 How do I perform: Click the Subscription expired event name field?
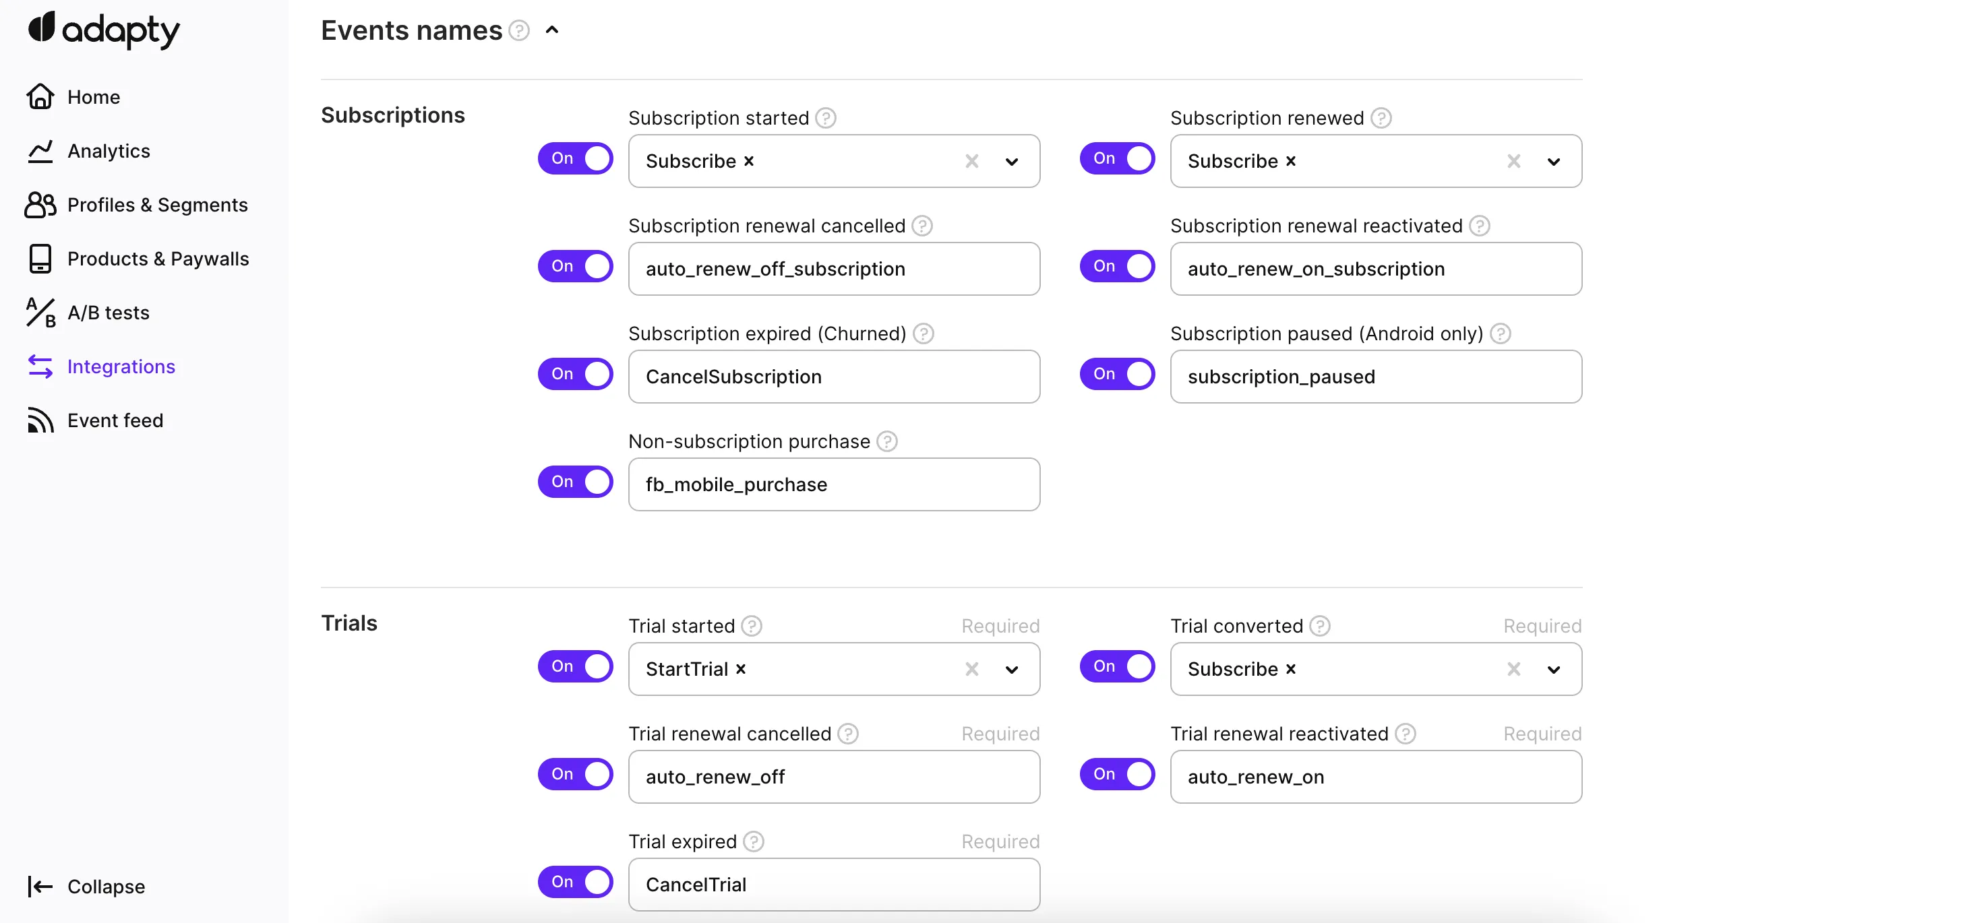[x=834, y=377]
